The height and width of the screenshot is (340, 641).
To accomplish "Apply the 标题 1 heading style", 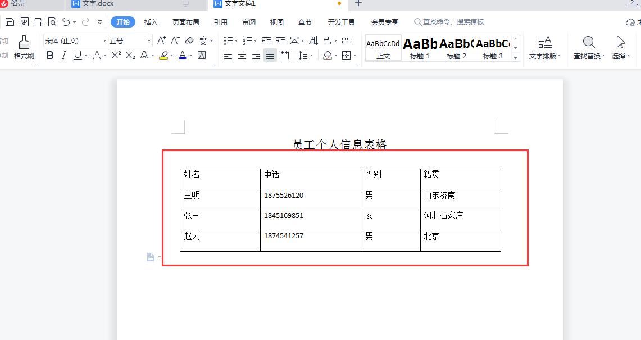I will (x=420, y=48).
